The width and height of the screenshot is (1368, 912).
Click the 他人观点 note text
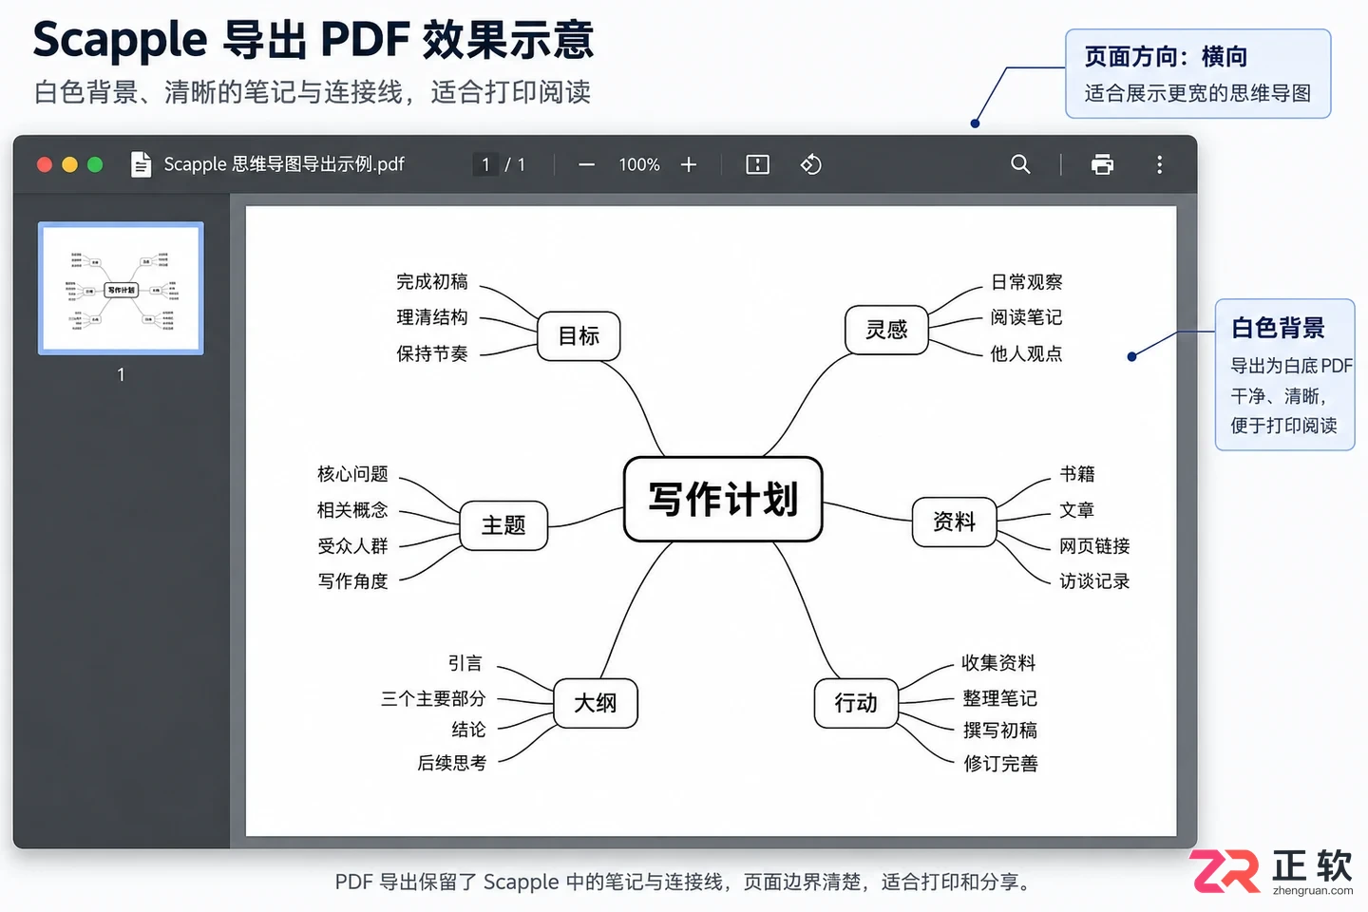[x=1027, y=353]
